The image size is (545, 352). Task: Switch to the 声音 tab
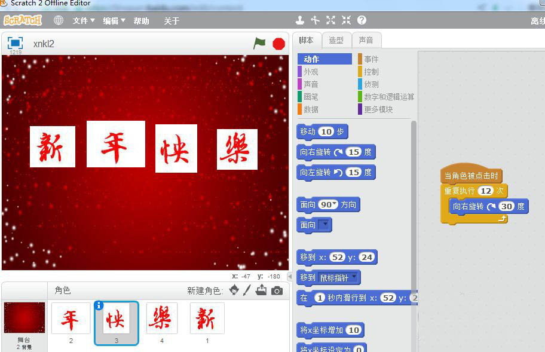[368, 39]
